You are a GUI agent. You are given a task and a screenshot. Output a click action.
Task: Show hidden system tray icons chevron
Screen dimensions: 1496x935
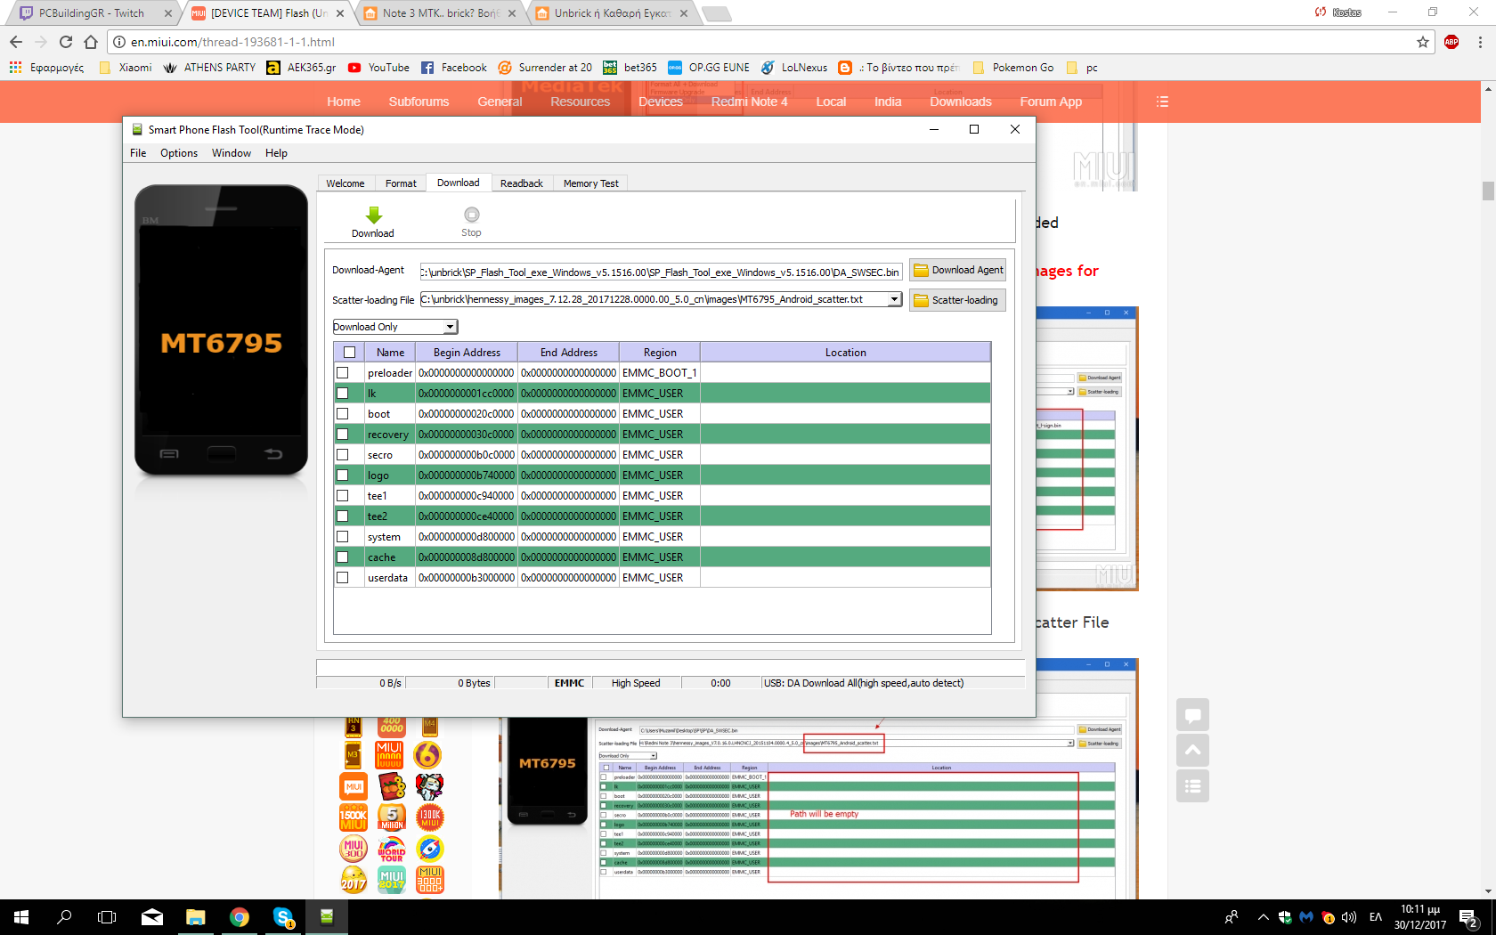[x=1263, y=917]
